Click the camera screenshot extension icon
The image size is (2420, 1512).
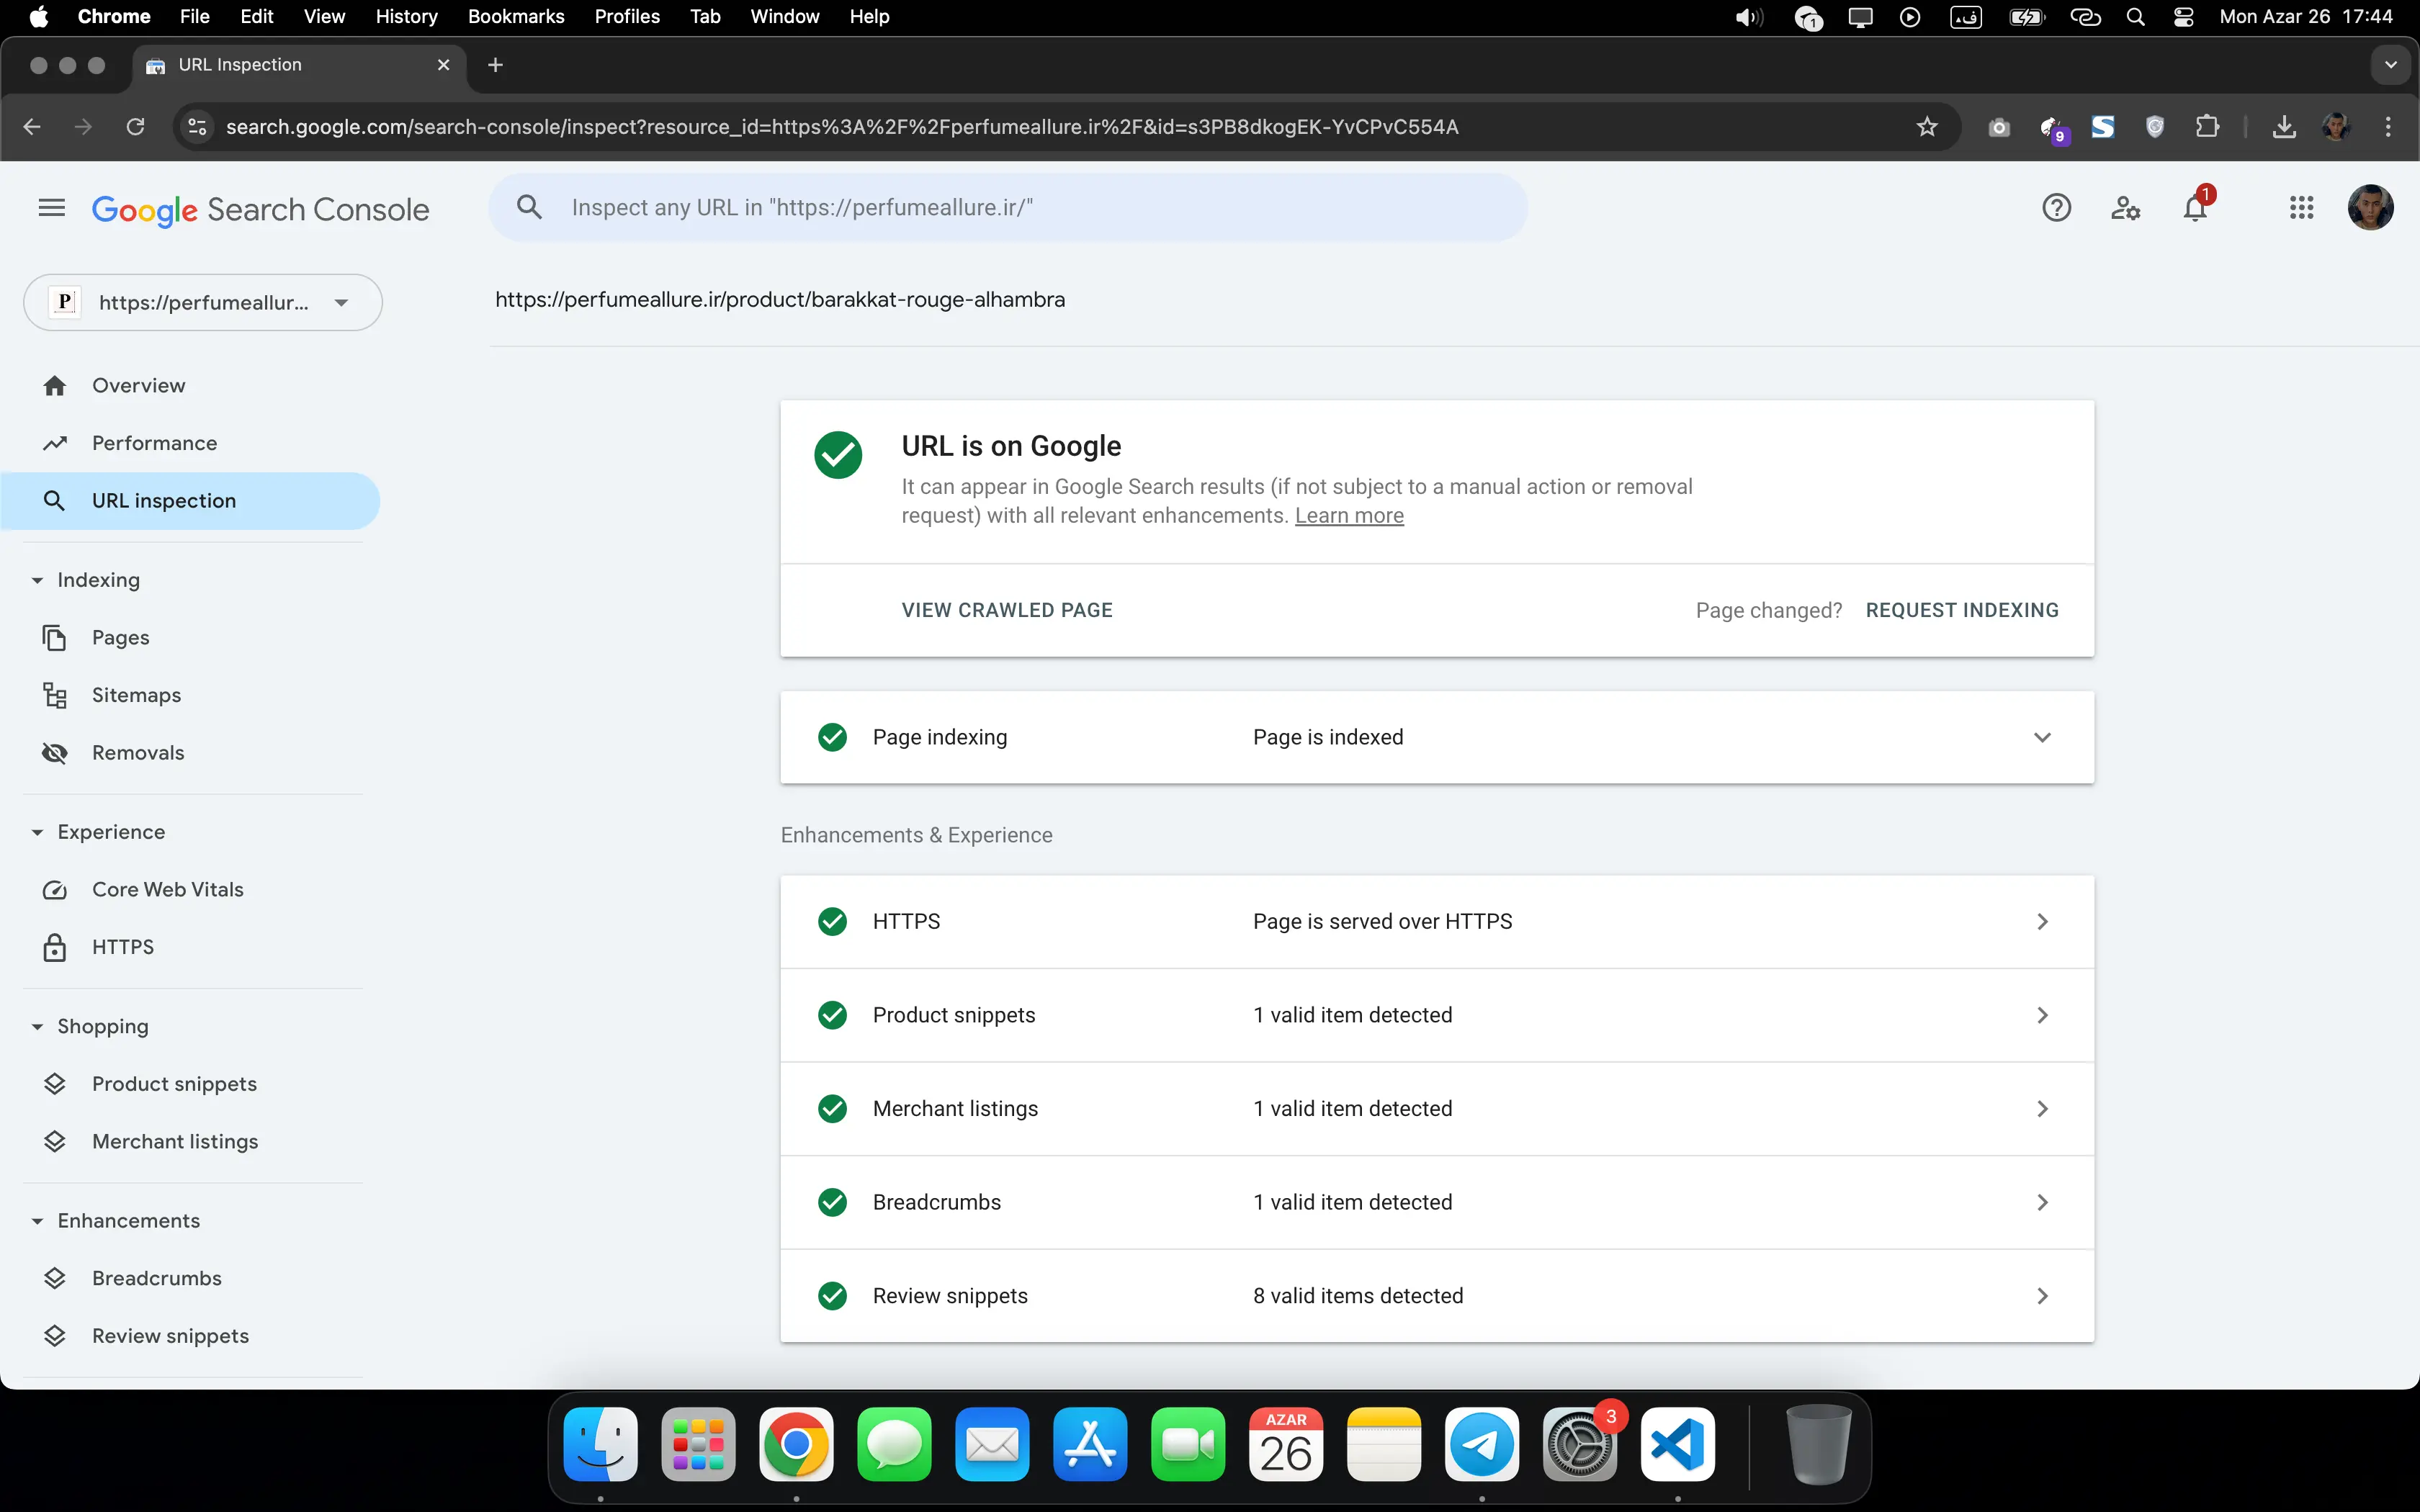[1999, 127]
